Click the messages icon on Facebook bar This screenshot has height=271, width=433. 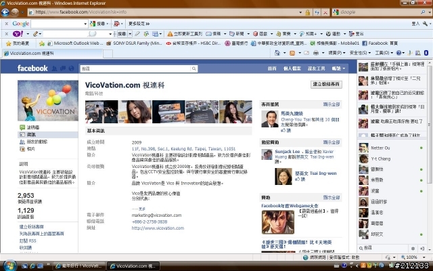coord(63,68)
